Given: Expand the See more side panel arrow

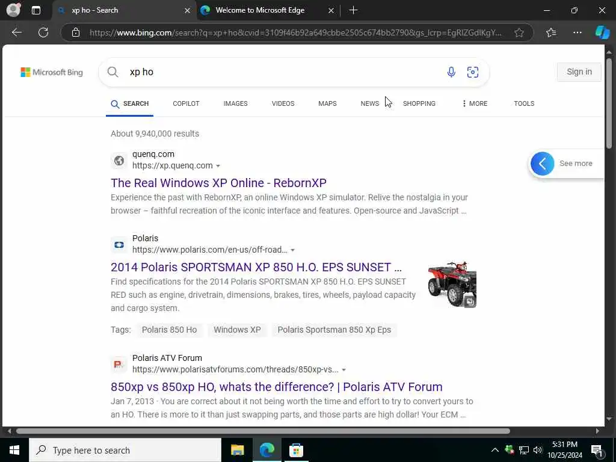Looking at the screenshot, I should 542,164.
